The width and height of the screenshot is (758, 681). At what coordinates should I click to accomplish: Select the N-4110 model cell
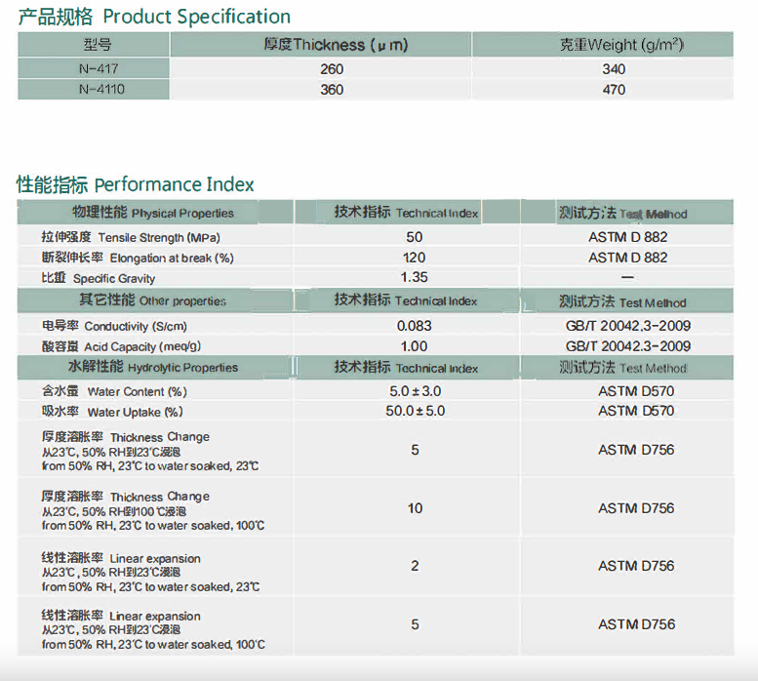[x=93, y=90]
